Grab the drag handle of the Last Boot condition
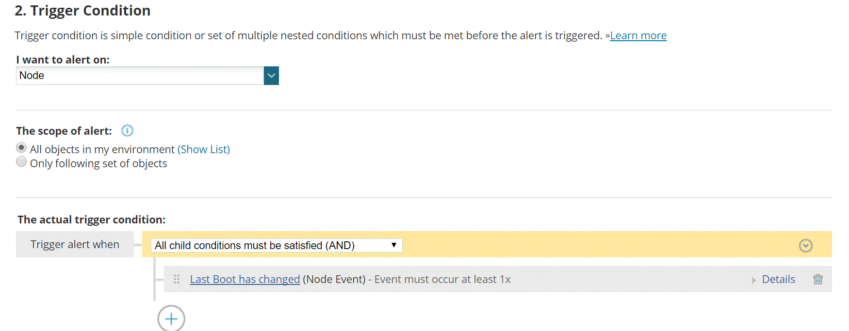 pos(176,279)
